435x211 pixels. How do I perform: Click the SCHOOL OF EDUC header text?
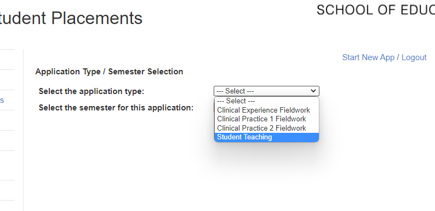(x=376, y=10)
